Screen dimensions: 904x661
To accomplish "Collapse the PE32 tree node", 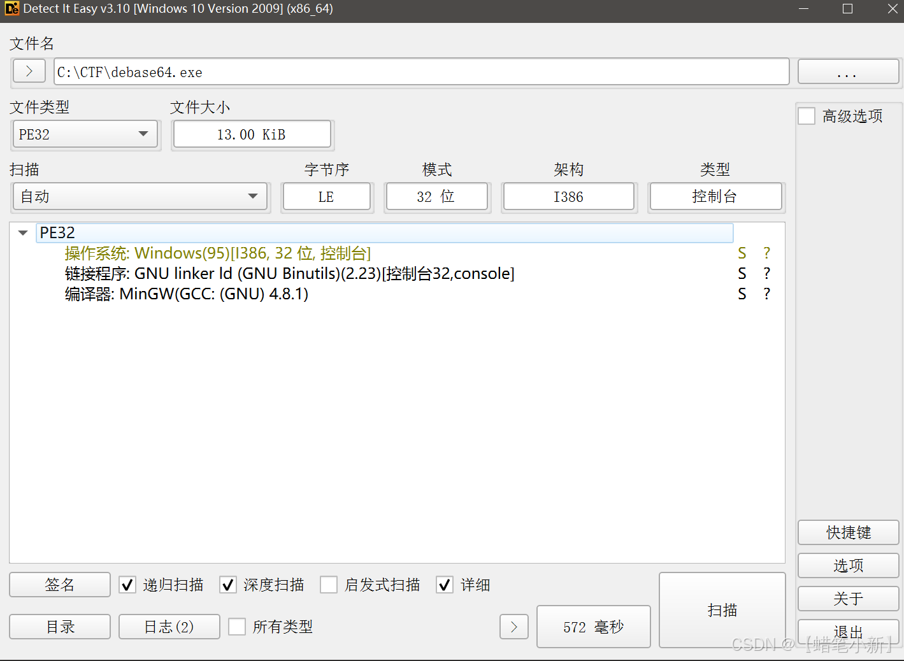I will click(x=23, y=233).
